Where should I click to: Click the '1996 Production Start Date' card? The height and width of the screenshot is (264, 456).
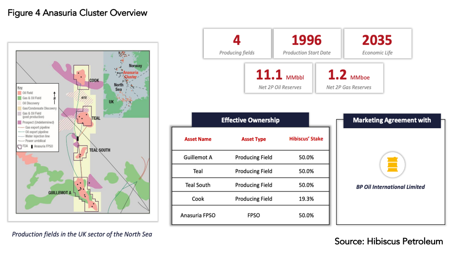[x=307, y=44]
